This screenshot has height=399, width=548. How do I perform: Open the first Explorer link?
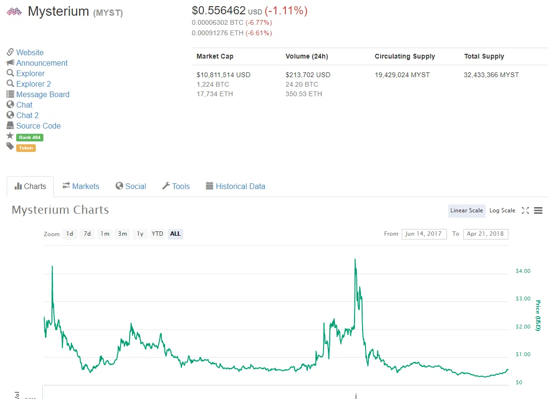click(30, 73)
